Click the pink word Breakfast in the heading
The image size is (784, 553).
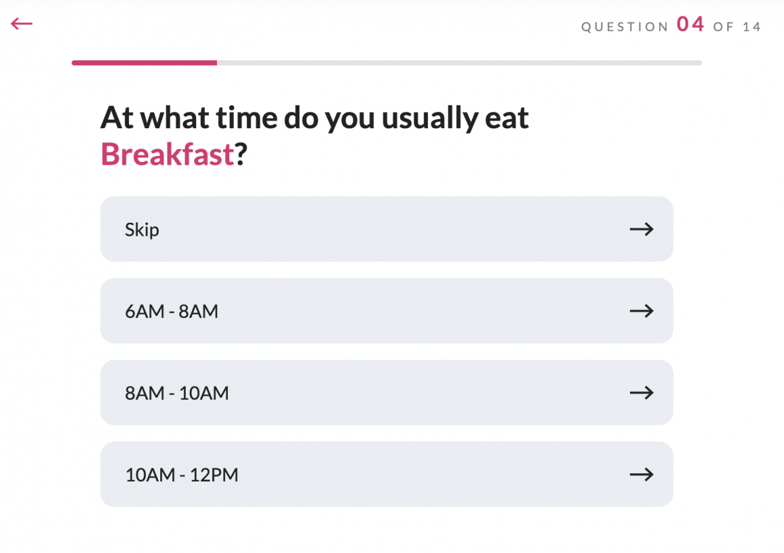tap(167, 154)
